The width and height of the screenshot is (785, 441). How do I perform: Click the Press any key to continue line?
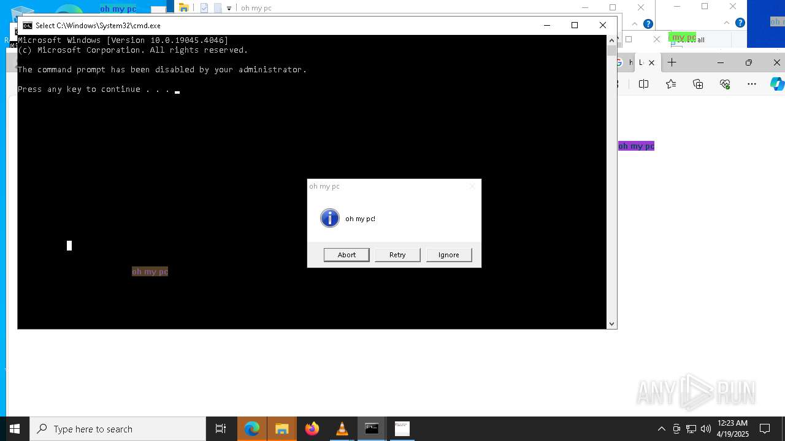[94, 89]
